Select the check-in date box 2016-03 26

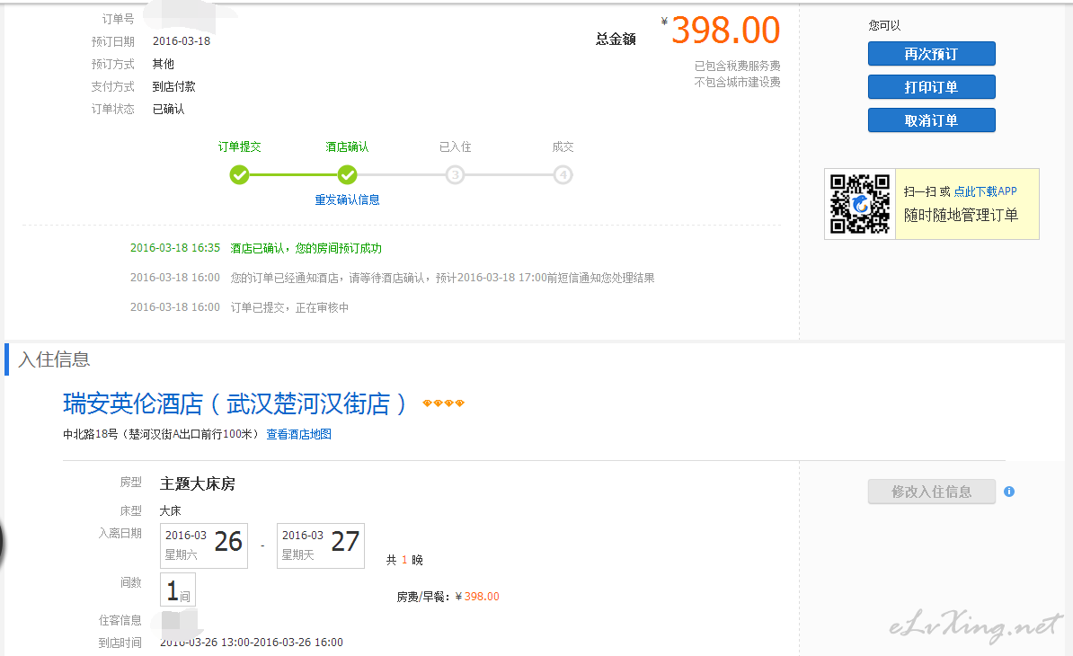[204, 545]
